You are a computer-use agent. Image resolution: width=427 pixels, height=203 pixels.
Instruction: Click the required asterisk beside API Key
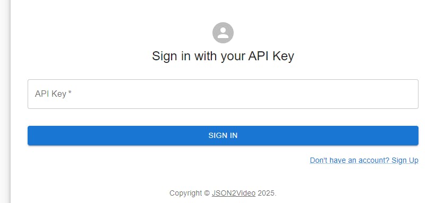[70, 93]
